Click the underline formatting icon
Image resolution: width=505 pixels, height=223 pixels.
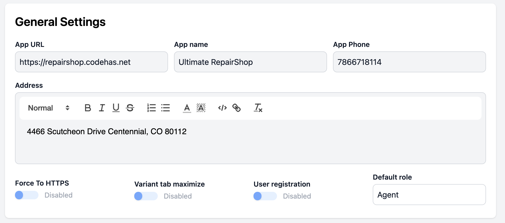[116, 108]
